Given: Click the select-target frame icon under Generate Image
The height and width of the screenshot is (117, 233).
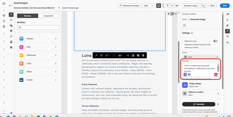Looking at the screenshot, I should 185,25.
